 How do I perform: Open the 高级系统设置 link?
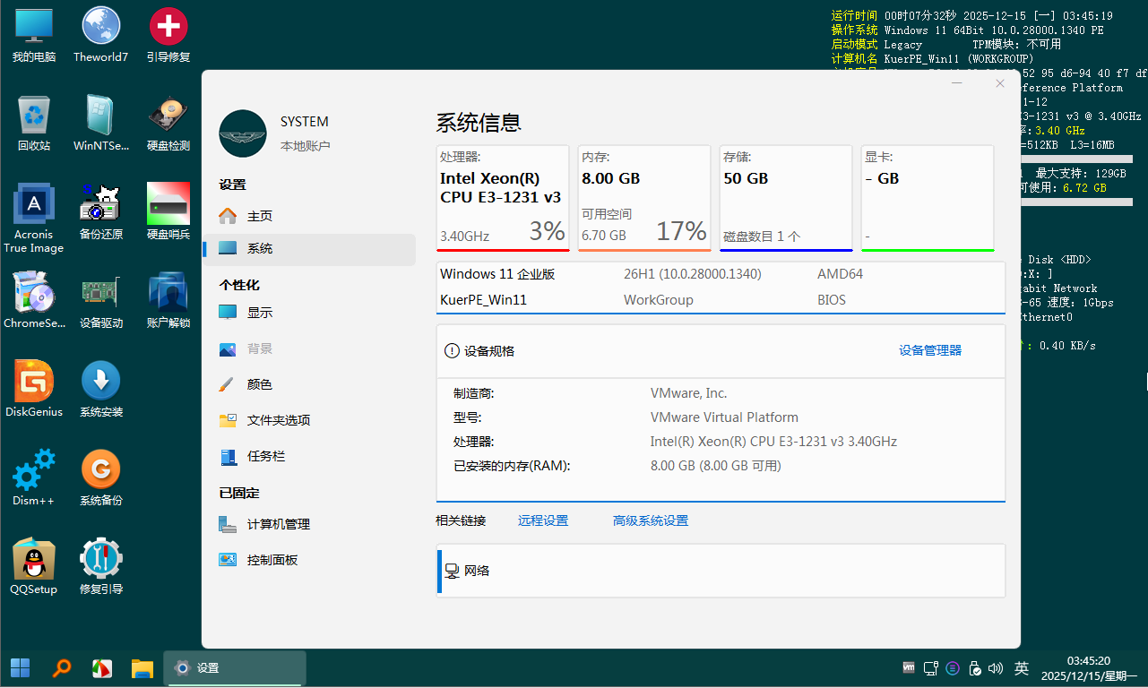650,520
